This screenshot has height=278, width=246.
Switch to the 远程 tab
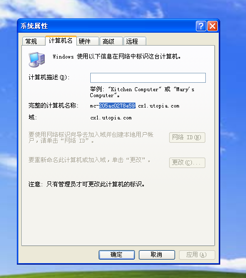pos(135,41)
